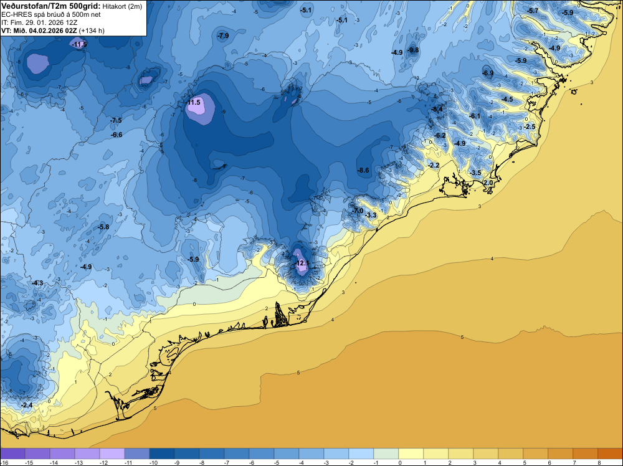
Task: Click the 8 legend scale label
Action: (x=598, y=462)
